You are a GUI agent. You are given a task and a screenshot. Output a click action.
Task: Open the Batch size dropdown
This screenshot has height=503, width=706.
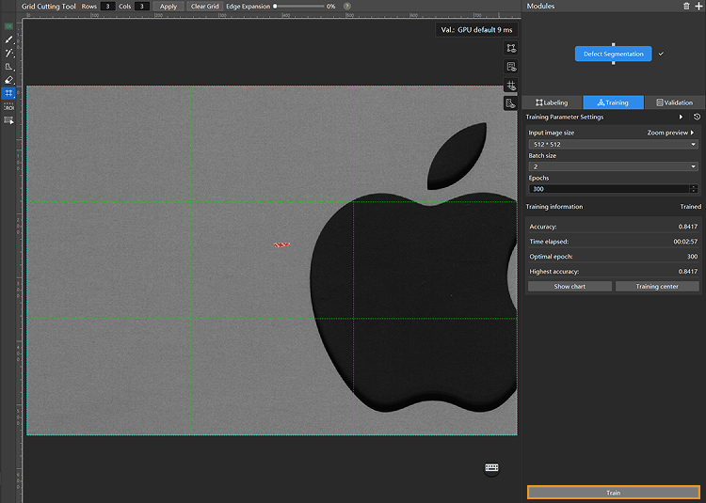click(x=613, y=166)
